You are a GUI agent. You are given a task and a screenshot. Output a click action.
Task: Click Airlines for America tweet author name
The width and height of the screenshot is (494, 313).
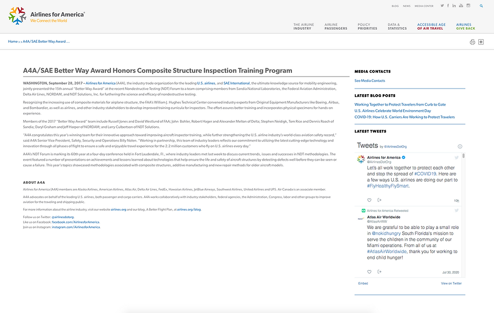[x=384, y=158]
